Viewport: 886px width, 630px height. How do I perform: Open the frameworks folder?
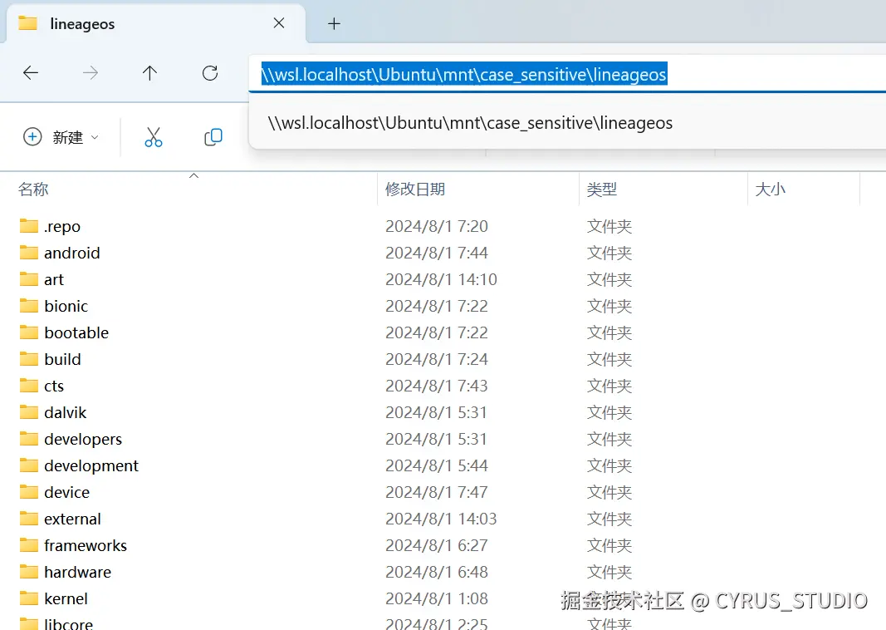[85, 545]
